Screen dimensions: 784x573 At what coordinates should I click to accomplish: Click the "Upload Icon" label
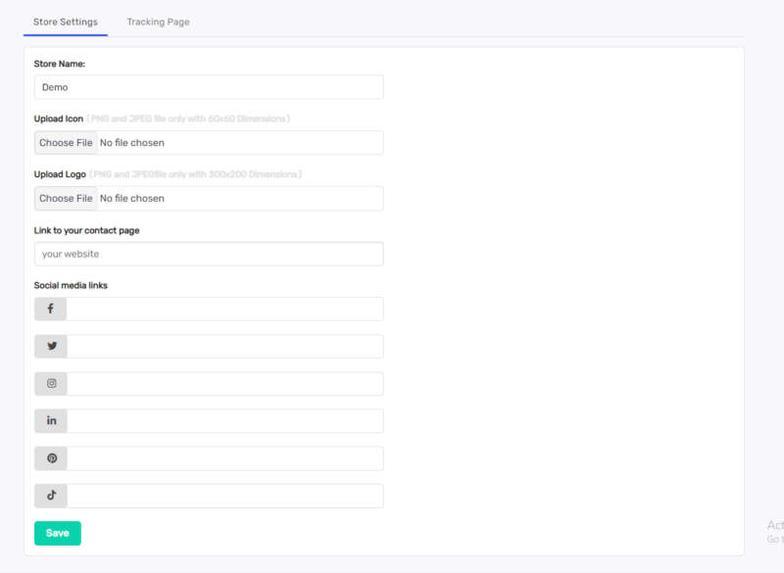point(59,119)
